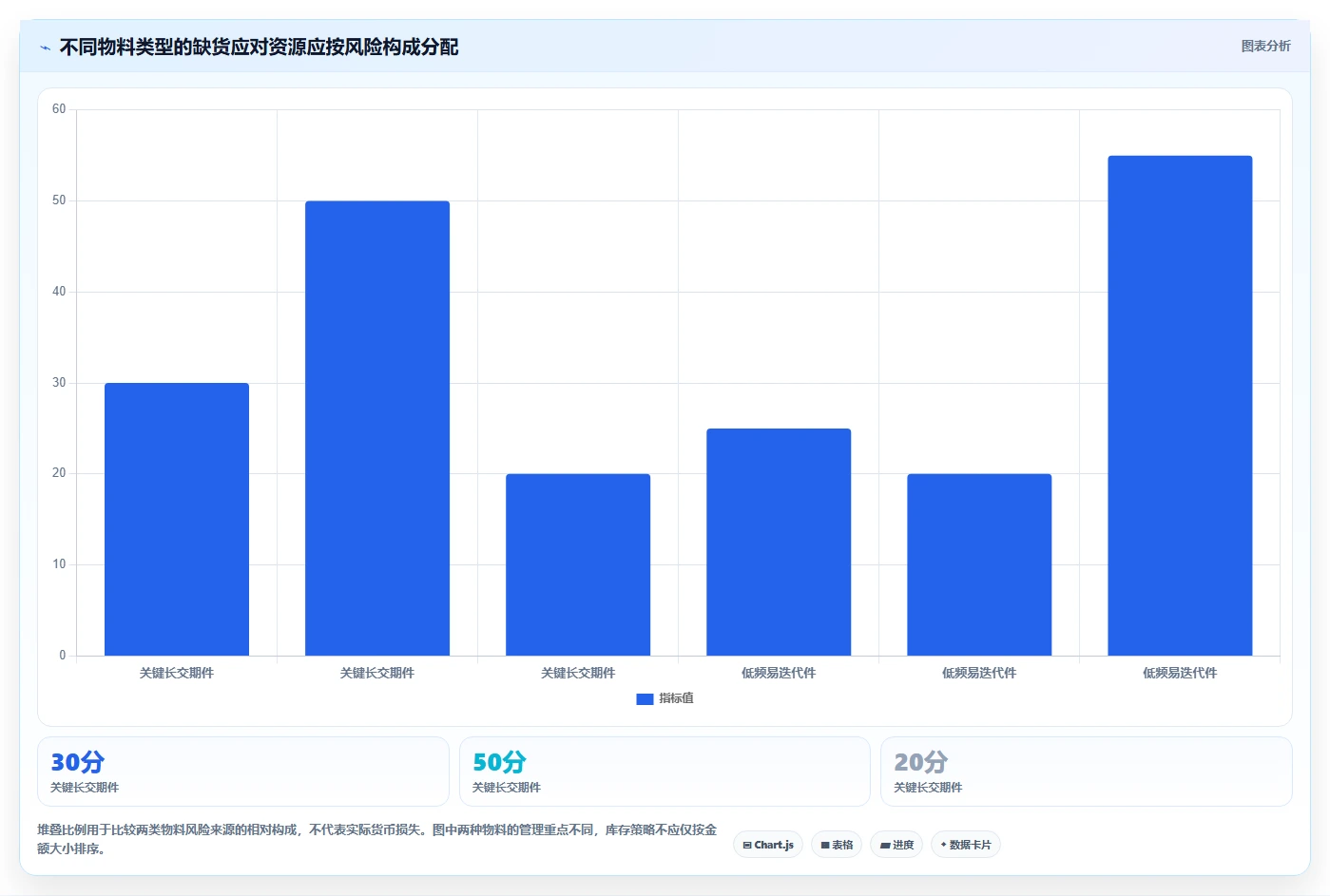Image resolution: width=1330 pixels, height=896 pixels.
Task: Click the blue icon beside the chart title
Action: point(45,48)
